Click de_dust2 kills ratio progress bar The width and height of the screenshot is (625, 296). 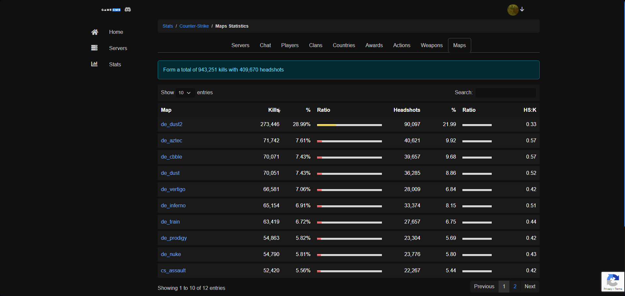pyautogui.click(x=349, y=125)
